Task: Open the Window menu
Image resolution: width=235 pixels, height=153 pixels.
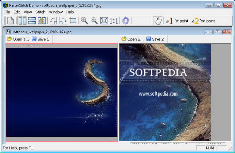Action: pos(56,12)
